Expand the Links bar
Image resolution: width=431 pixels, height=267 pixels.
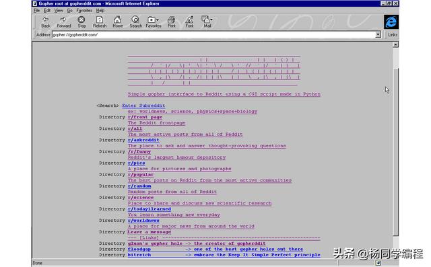393,34
